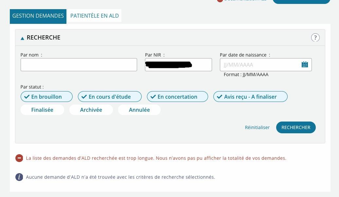Open the date of birth calendar picker

[x=305, y=64]
